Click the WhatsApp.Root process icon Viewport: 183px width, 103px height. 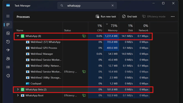(22, 96)
